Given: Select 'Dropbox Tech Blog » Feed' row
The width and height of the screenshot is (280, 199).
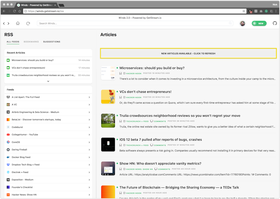Looking at the screenshot, I should pyautogui.click(x=48, y=165).
